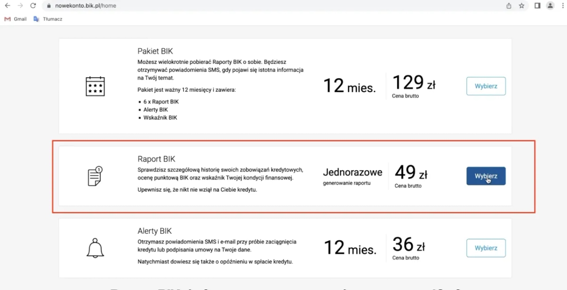
Task: Click the padlock site info icon
Action: tap(49, 6)
